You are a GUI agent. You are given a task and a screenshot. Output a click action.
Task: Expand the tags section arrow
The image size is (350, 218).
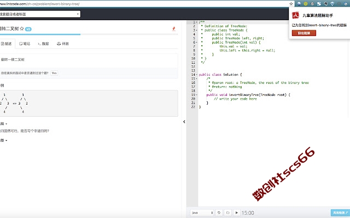click(6, 141)
